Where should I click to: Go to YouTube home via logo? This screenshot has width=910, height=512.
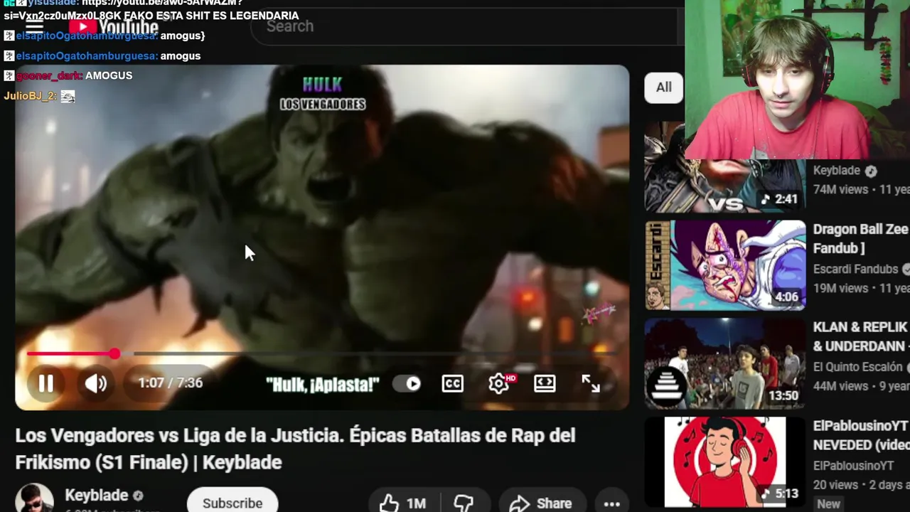pos(114,27)
